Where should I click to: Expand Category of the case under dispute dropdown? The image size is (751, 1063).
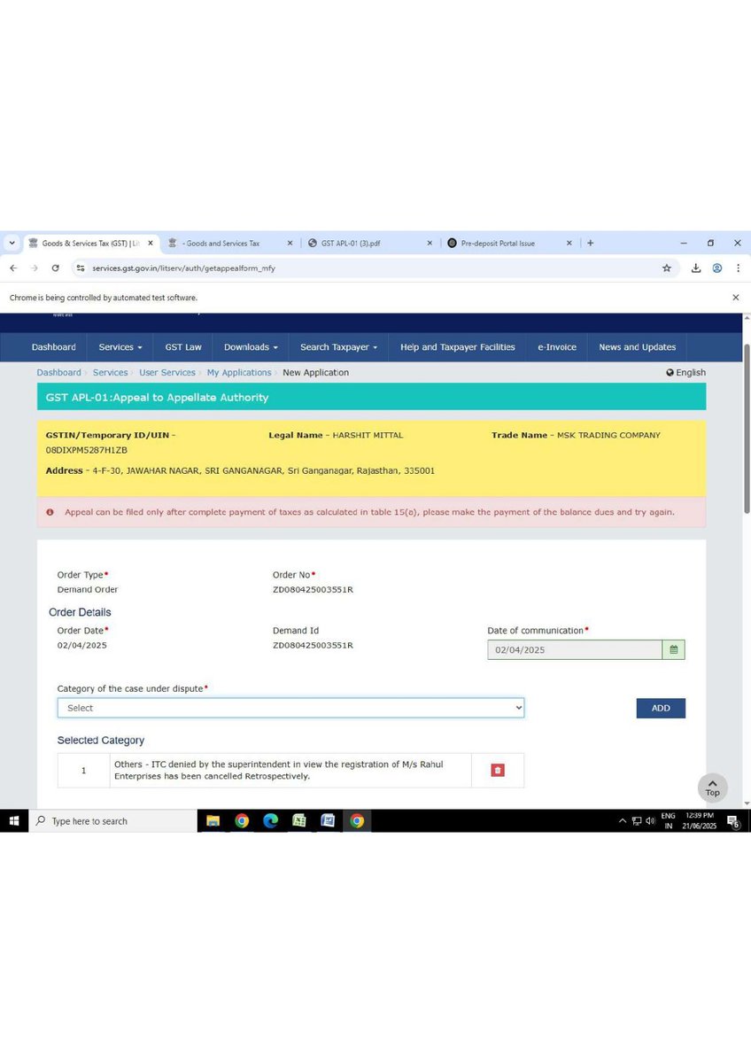290,708
